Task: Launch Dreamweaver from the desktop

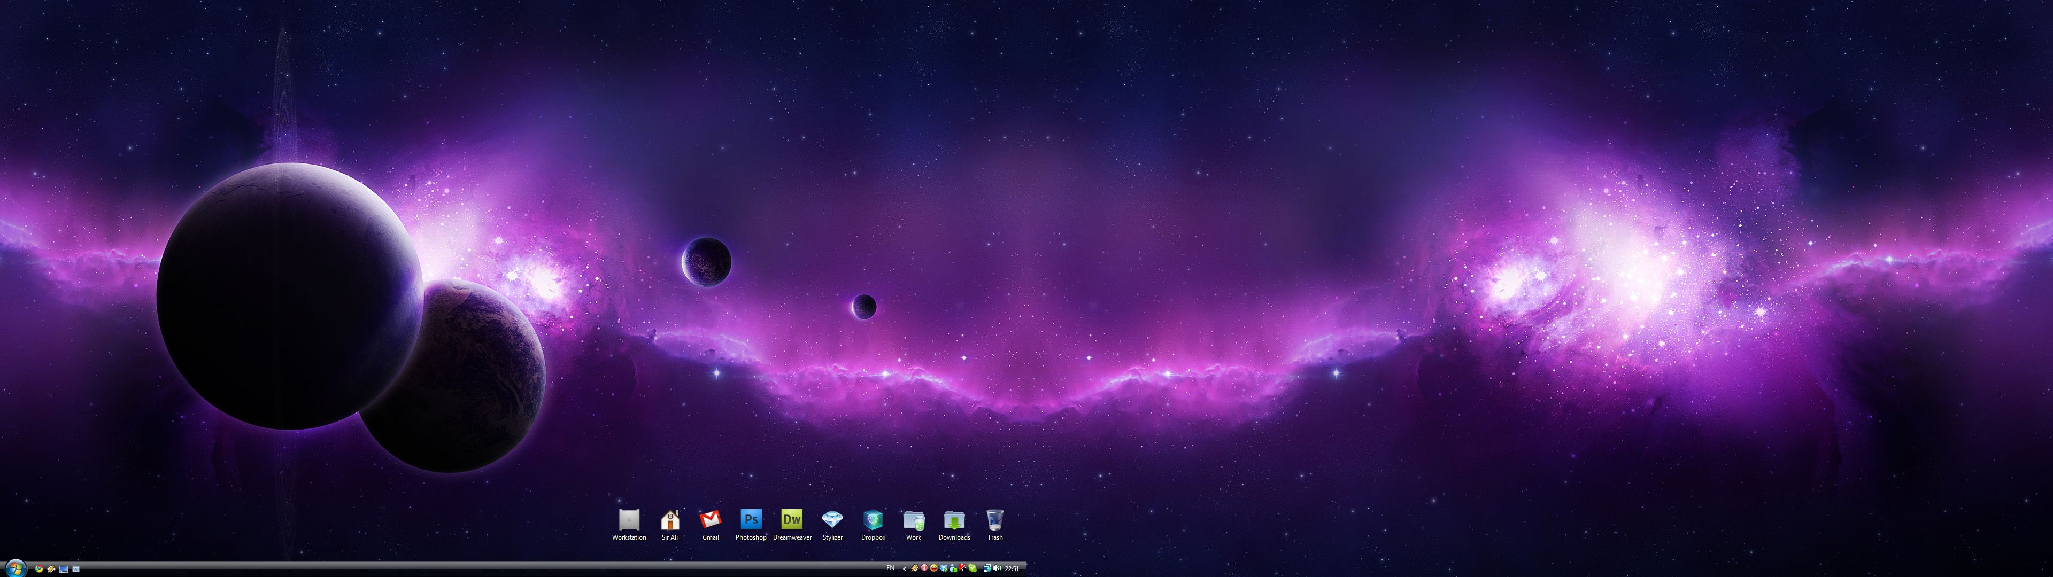Action: point(791,520)
